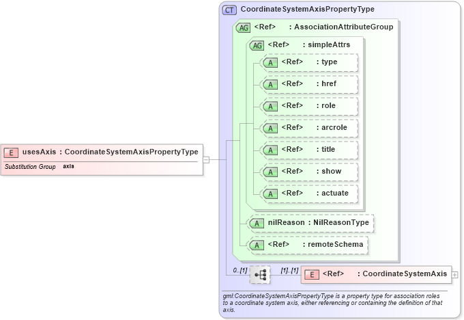The width and height of the screenshot is (464, 320).
Task: Click the ': actuate' attribute label
Action: coord(332,193)
